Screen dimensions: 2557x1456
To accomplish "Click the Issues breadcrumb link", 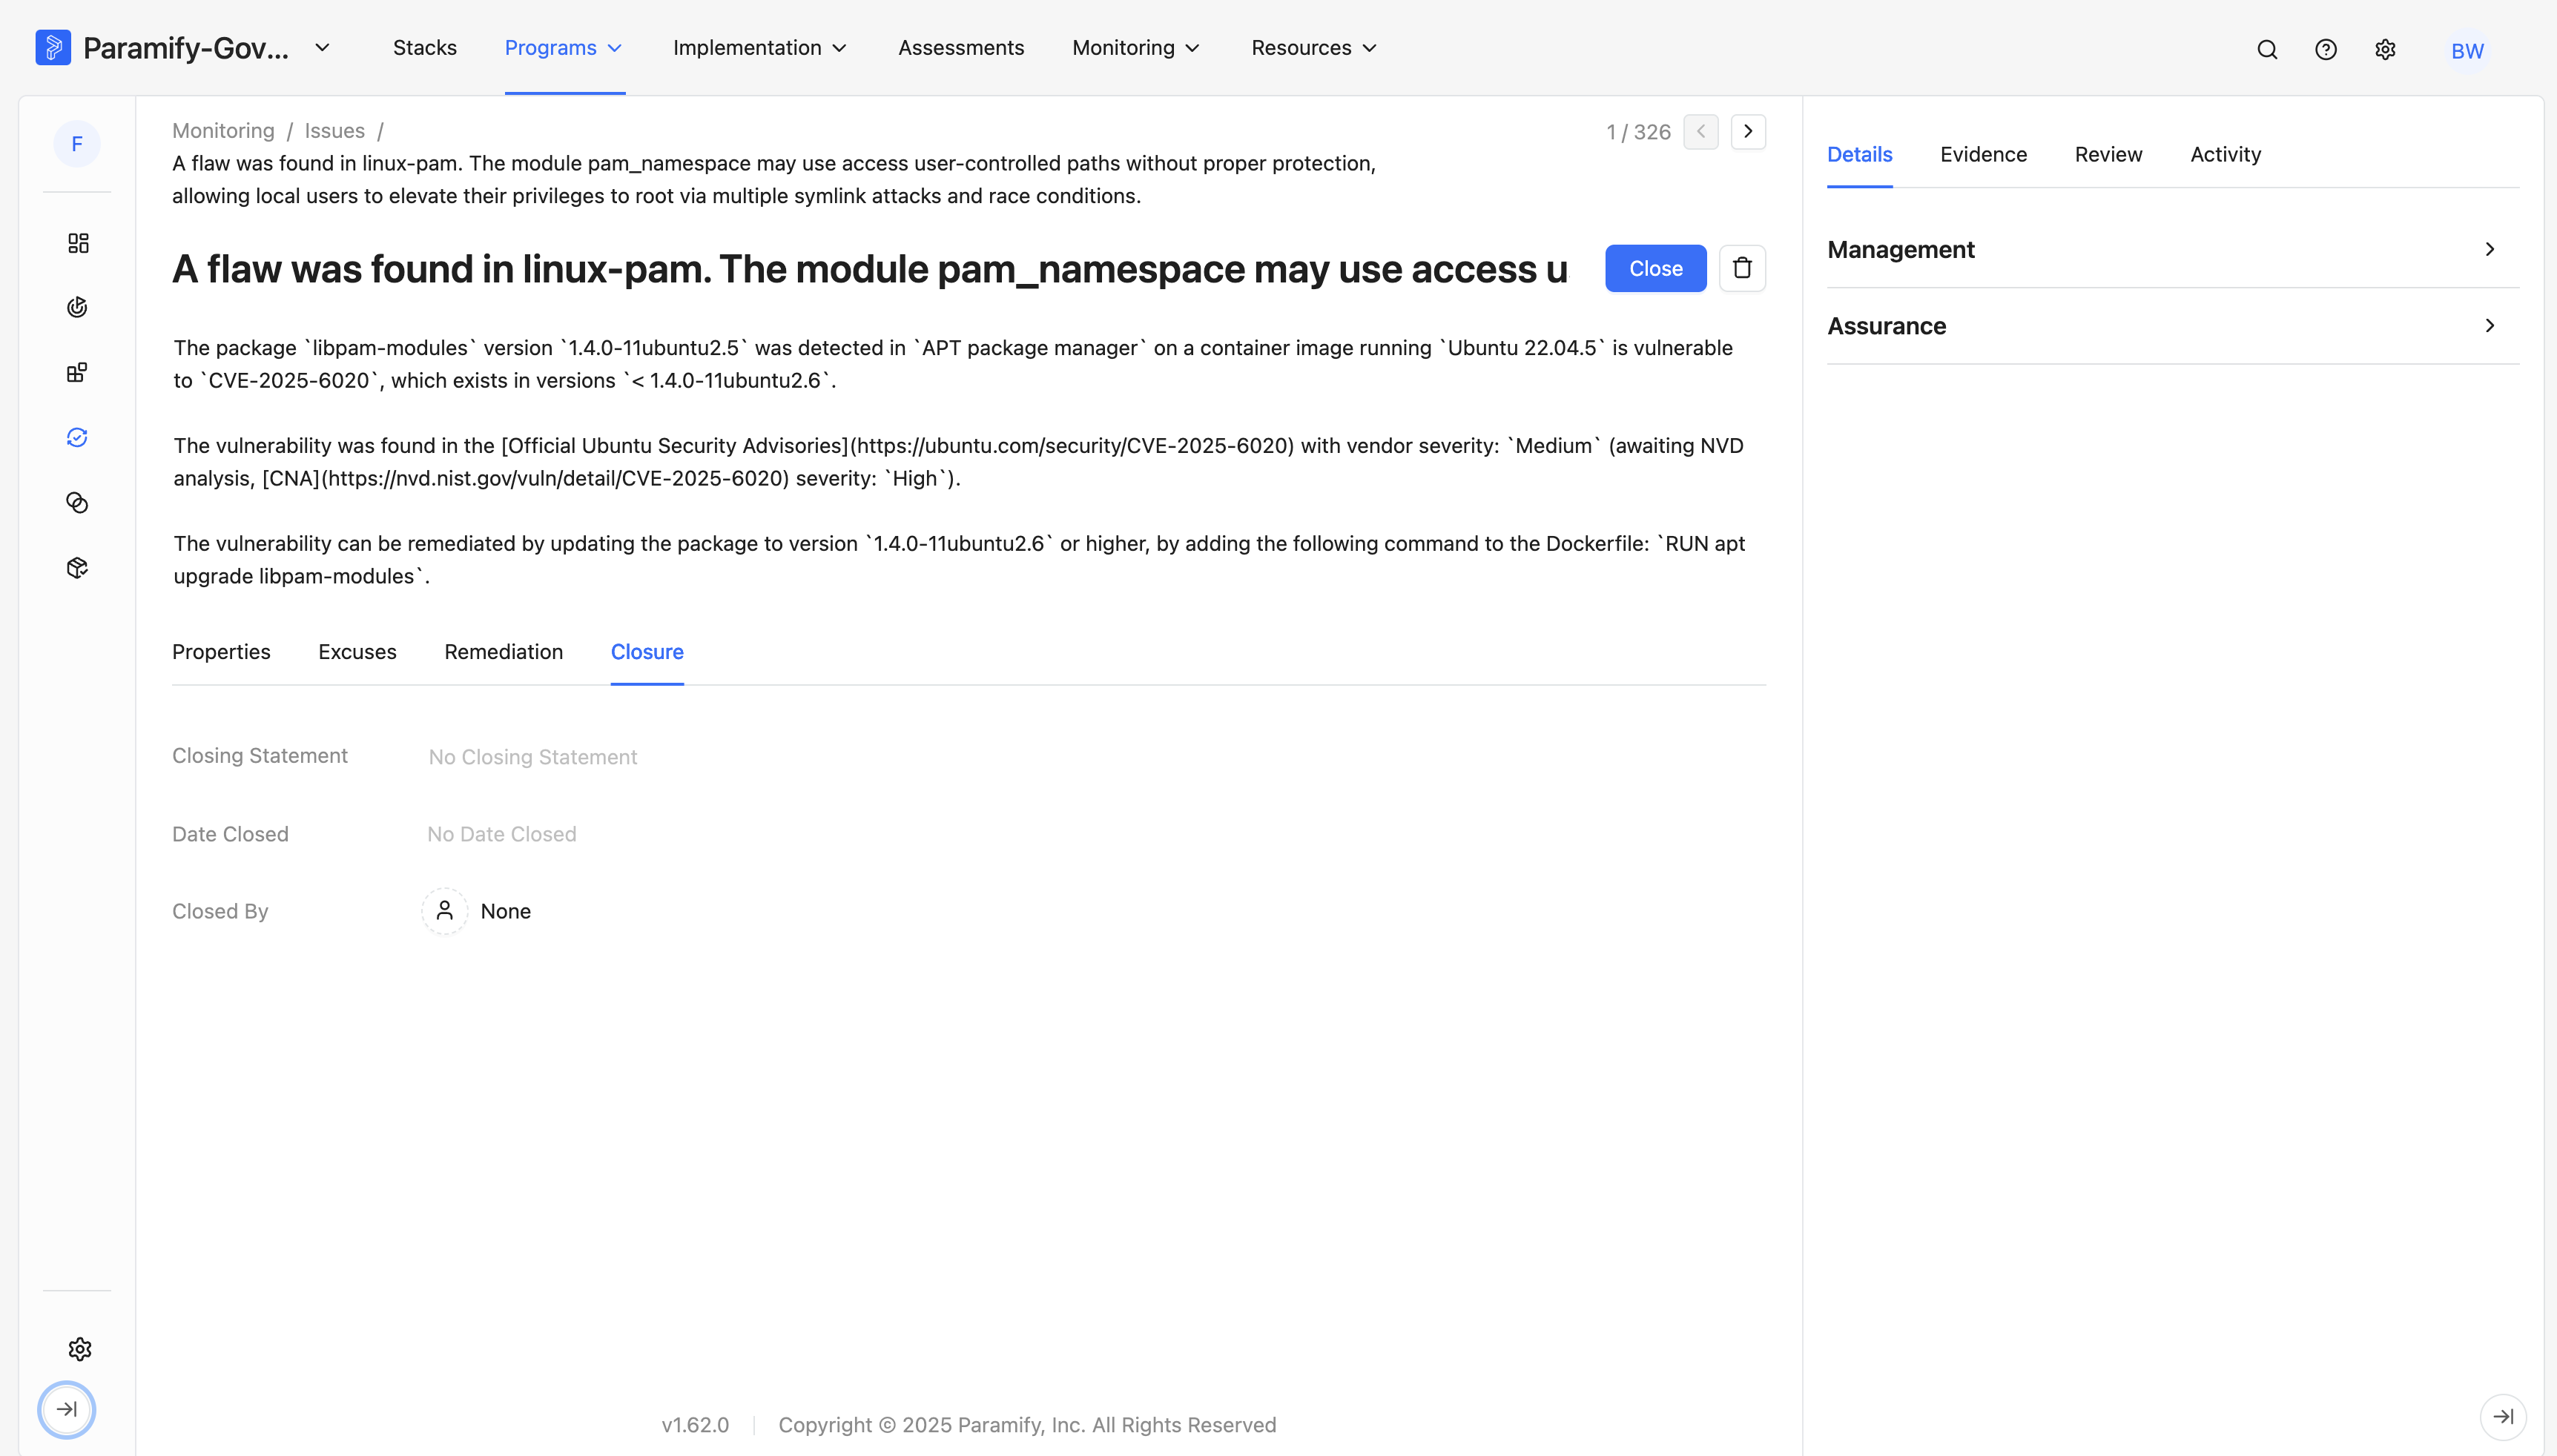I will click(334, 131).
